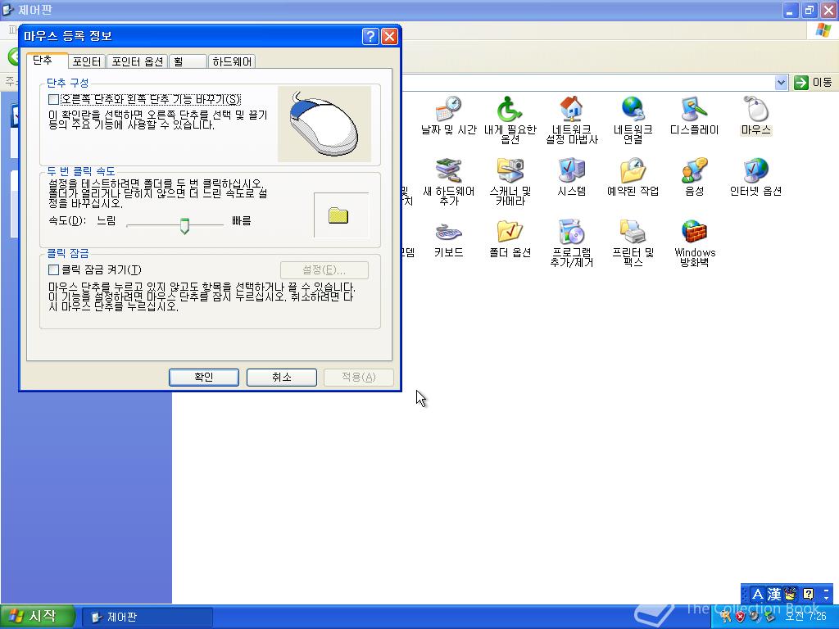Click the language bar 漢 icon

[774, 594]
